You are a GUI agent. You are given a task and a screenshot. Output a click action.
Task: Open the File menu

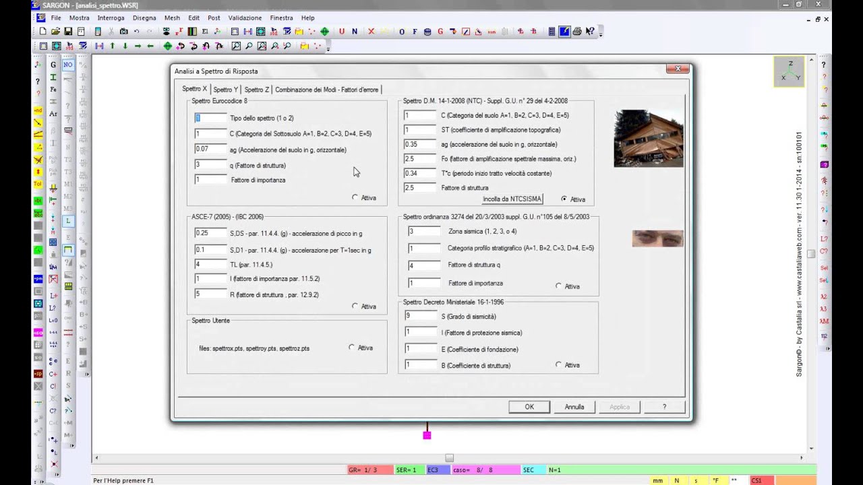click(56, 18)
